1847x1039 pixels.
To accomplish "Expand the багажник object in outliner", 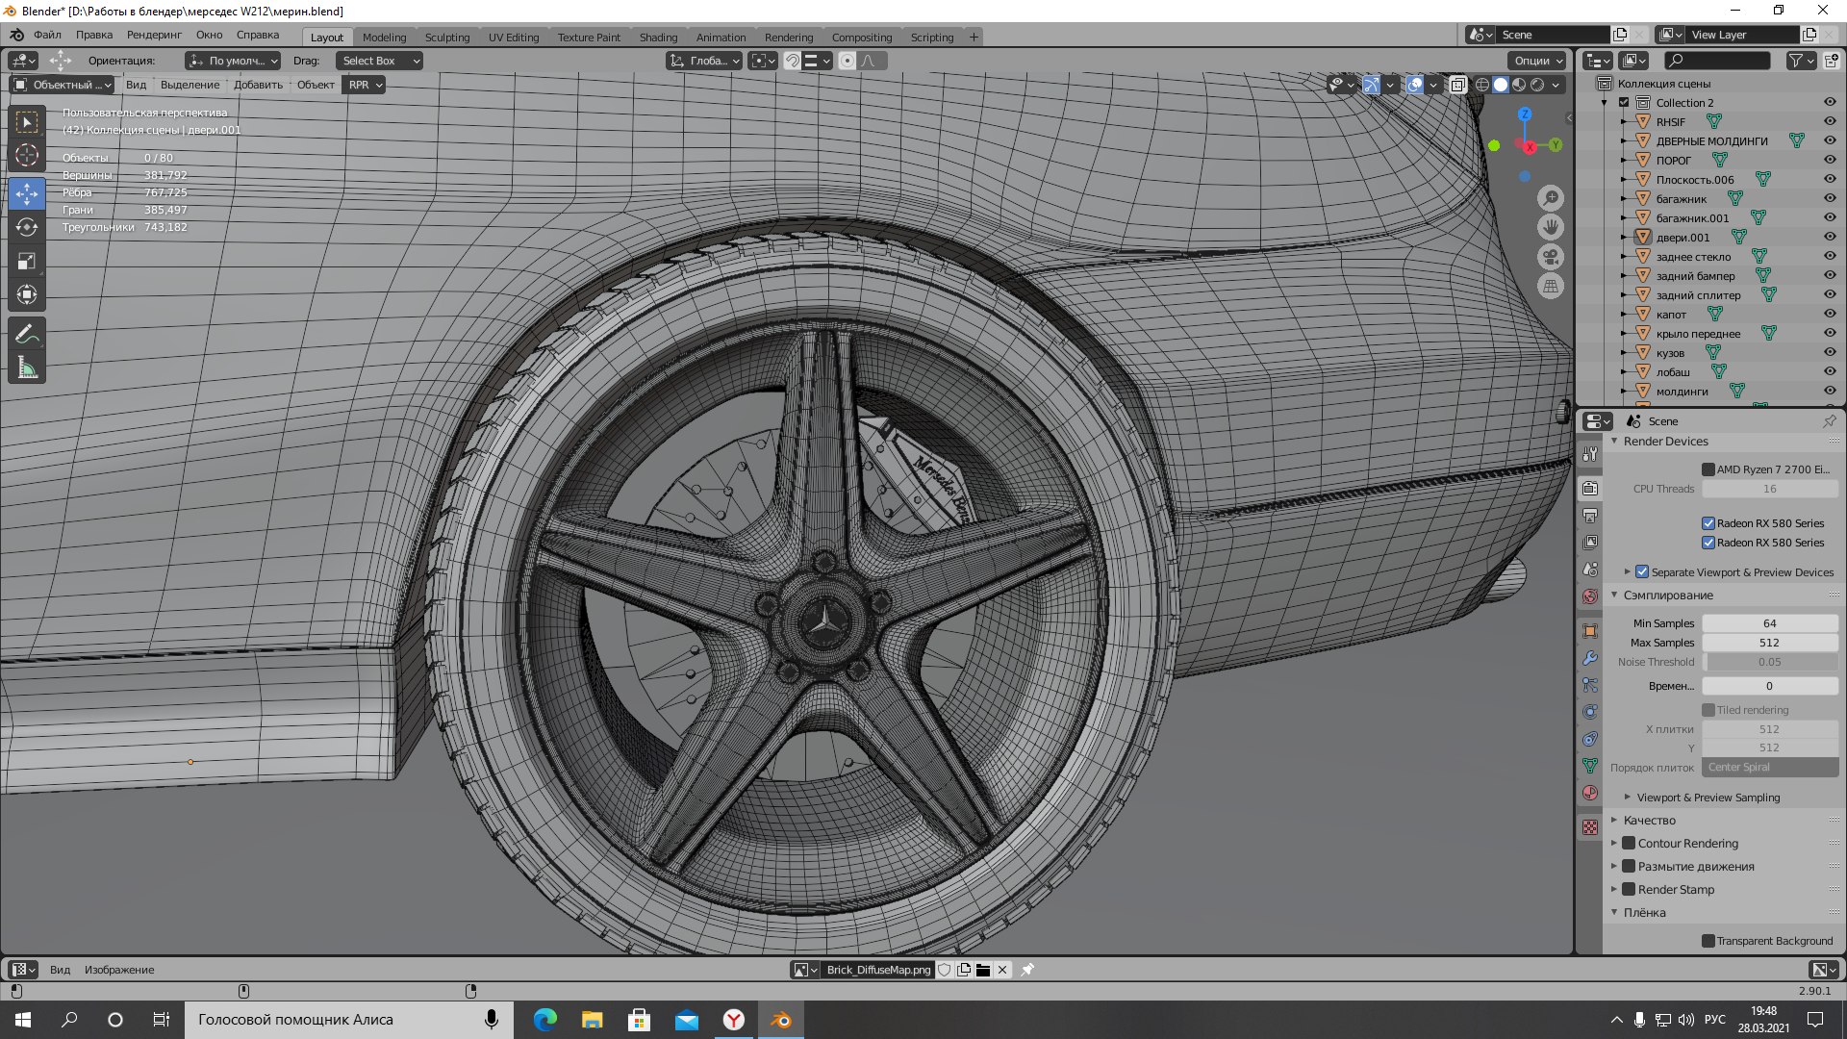I will point(1624,198).
